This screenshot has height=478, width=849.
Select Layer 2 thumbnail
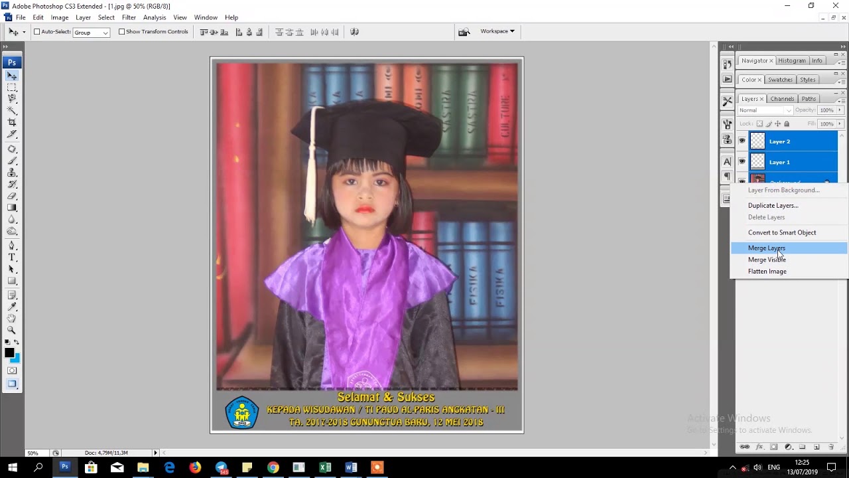tap(757, 141)
